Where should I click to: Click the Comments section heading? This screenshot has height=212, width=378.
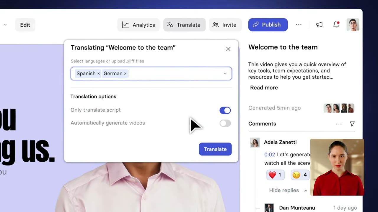(x=262, y=124)
